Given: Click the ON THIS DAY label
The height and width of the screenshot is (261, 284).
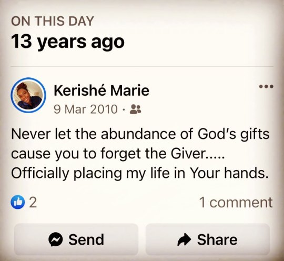Looking at the screenshot, I should 53,21.
